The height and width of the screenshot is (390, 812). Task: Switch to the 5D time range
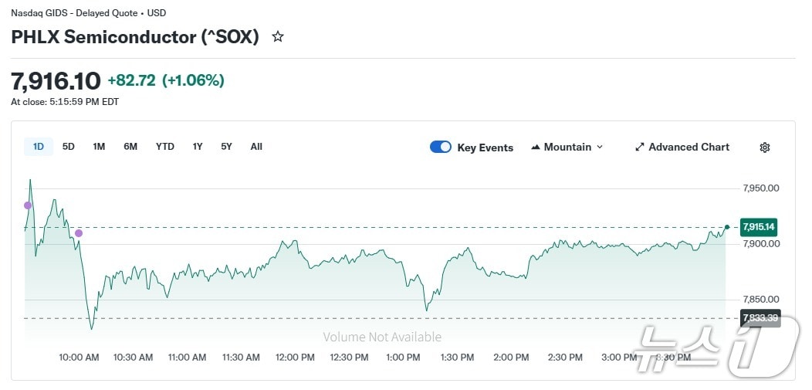click(x=69, y=147)
